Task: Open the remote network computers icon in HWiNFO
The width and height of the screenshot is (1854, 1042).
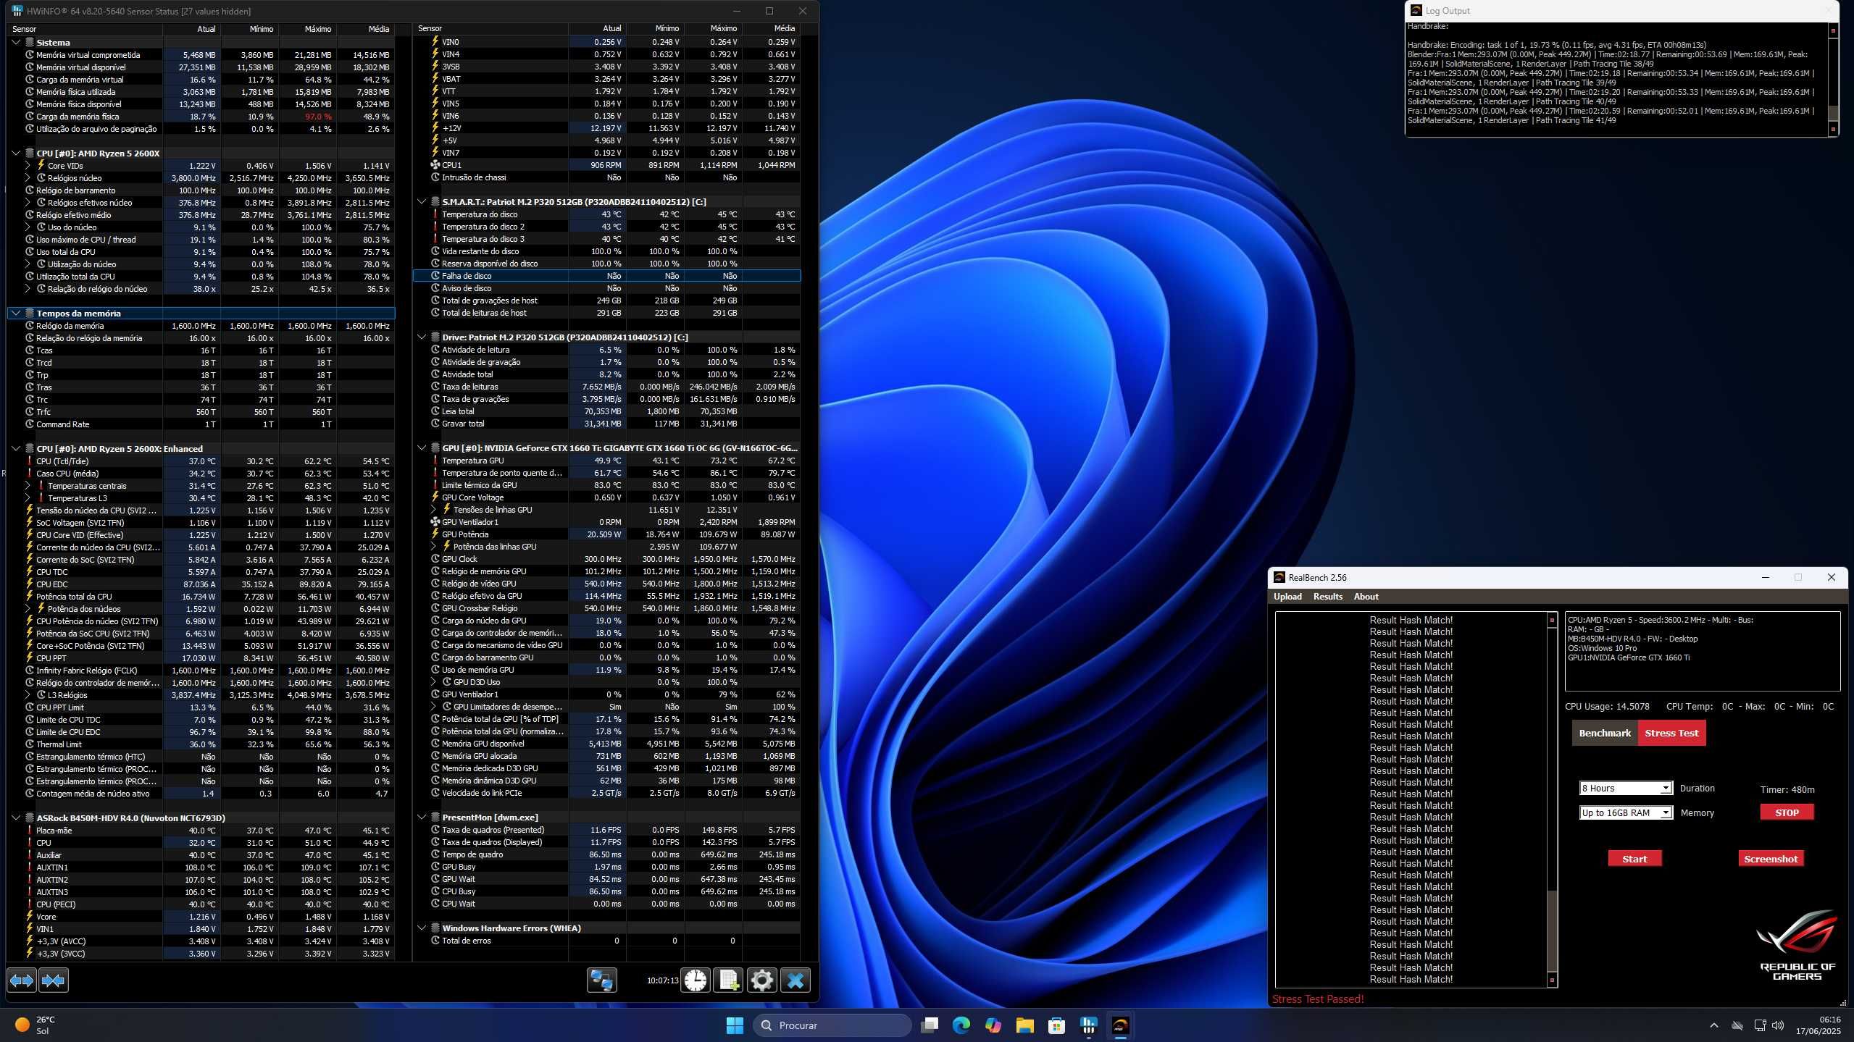Action: click(601, 980)
